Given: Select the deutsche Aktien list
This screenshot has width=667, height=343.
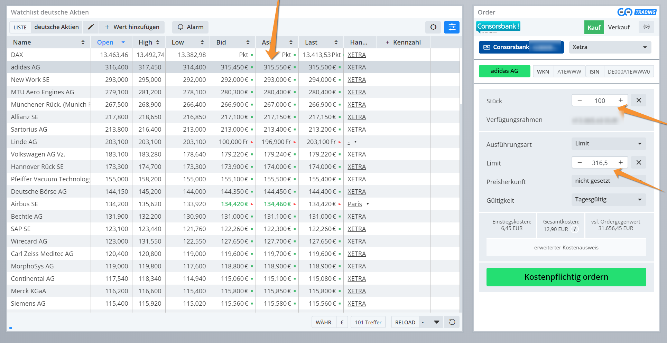Looking at the screenshot, I should pos(56,27).
